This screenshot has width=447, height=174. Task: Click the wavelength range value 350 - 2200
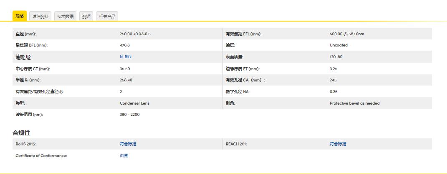[129, 115]
